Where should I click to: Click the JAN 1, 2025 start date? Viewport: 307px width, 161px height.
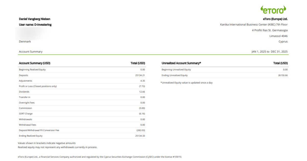259,52
